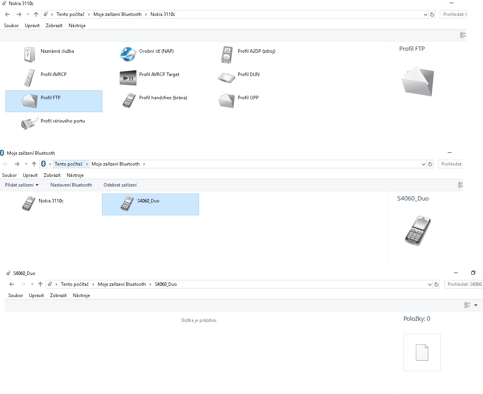
Task: Open recent locations dropdown in Nokia 3110c window
Action: pos(28,14)
